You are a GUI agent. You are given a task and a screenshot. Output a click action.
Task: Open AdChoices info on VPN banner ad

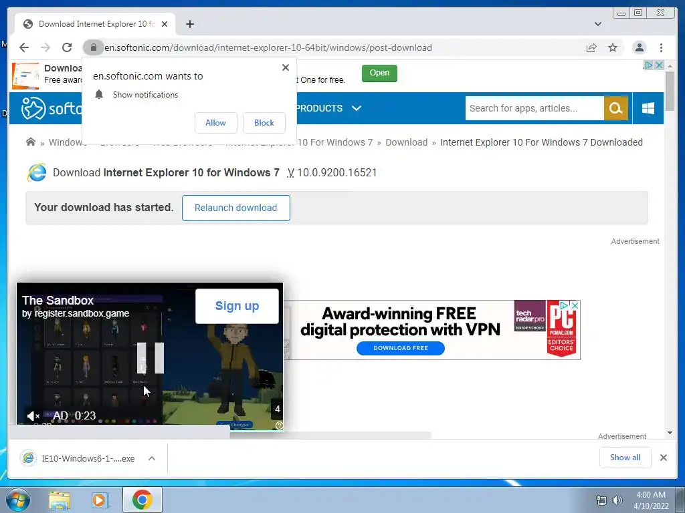point(565,305)
